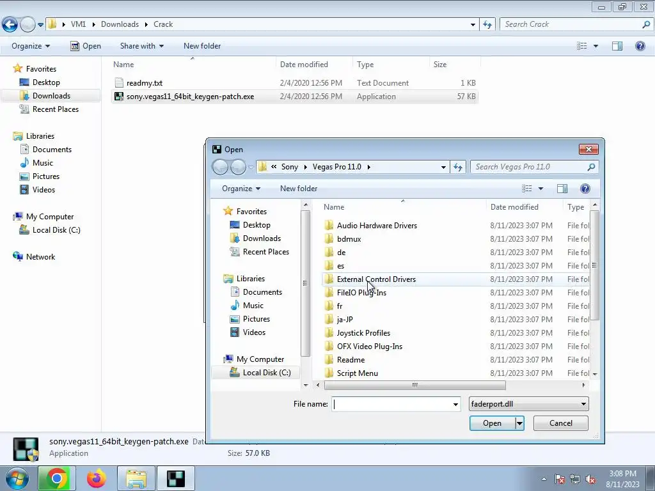Select Local Disk (C:) in the Explorer sidebar
Viewport: 655px width, 491px height.
[56, 230]
